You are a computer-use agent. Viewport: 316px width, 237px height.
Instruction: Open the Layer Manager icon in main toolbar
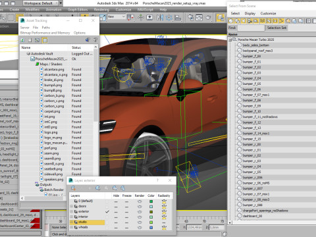pos(220,18)
